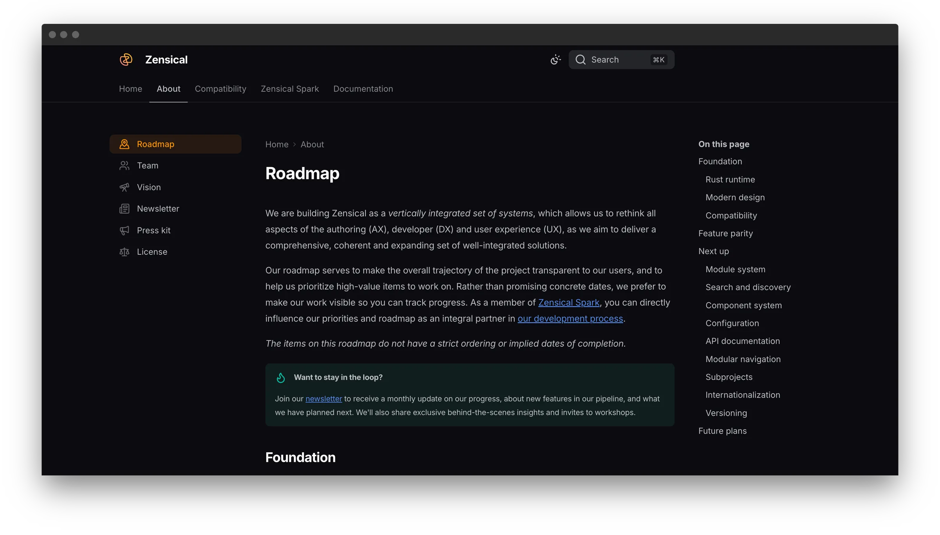Select the Roadmap map-pin icon in sidebar
The image size is (940, 535).
point(124,144)
